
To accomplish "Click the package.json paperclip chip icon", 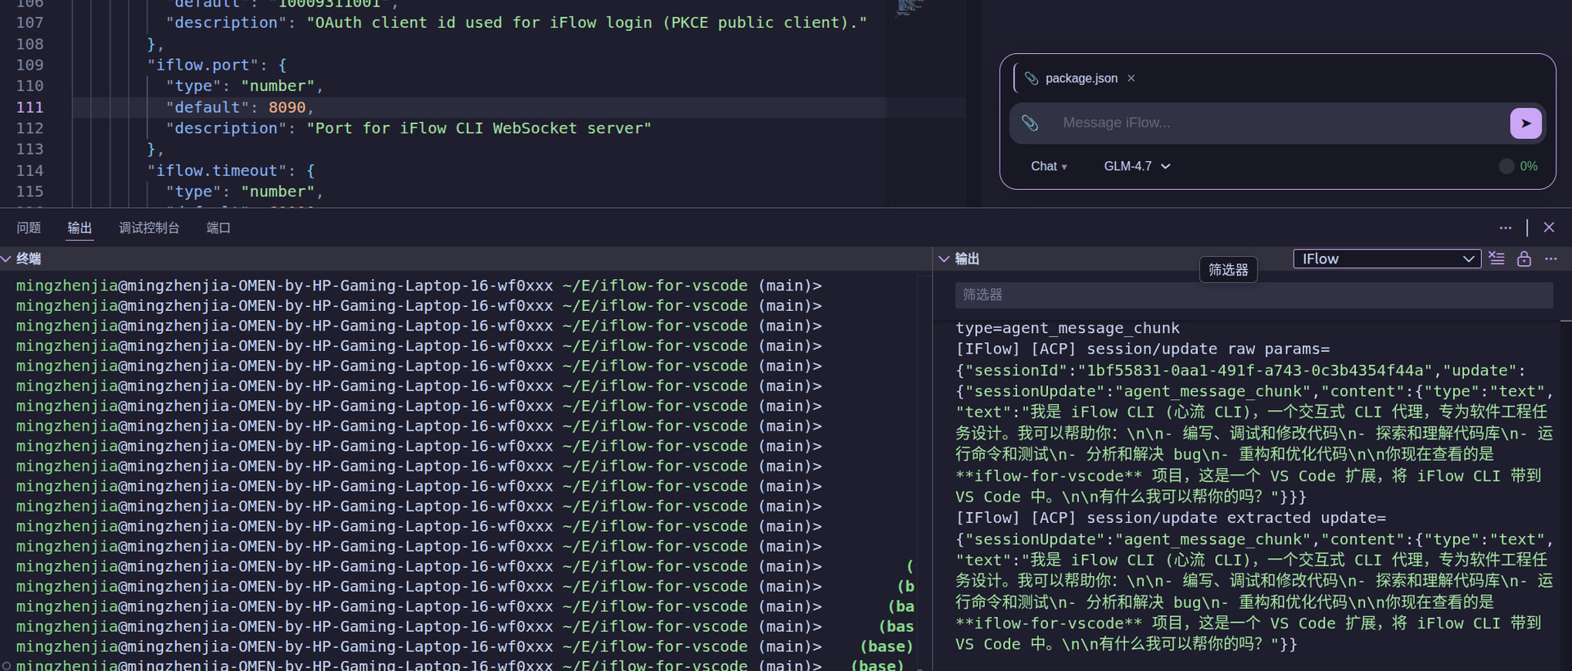I will point(1032,79).
